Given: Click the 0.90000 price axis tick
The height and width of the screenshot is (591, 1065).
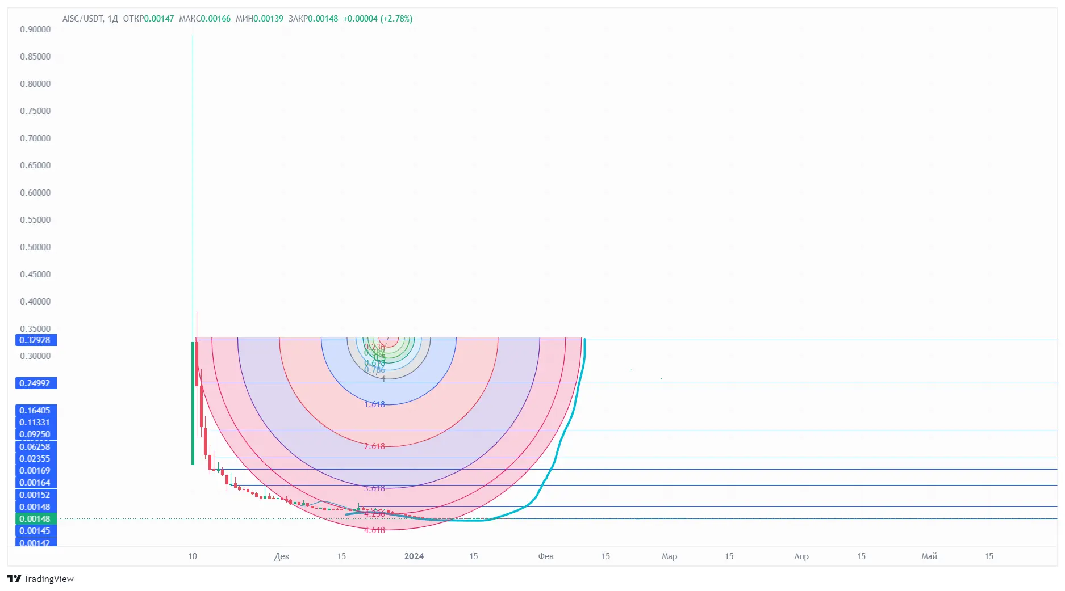Looking at the screenshot, I should pyautogui.click(x=35, y=29).
